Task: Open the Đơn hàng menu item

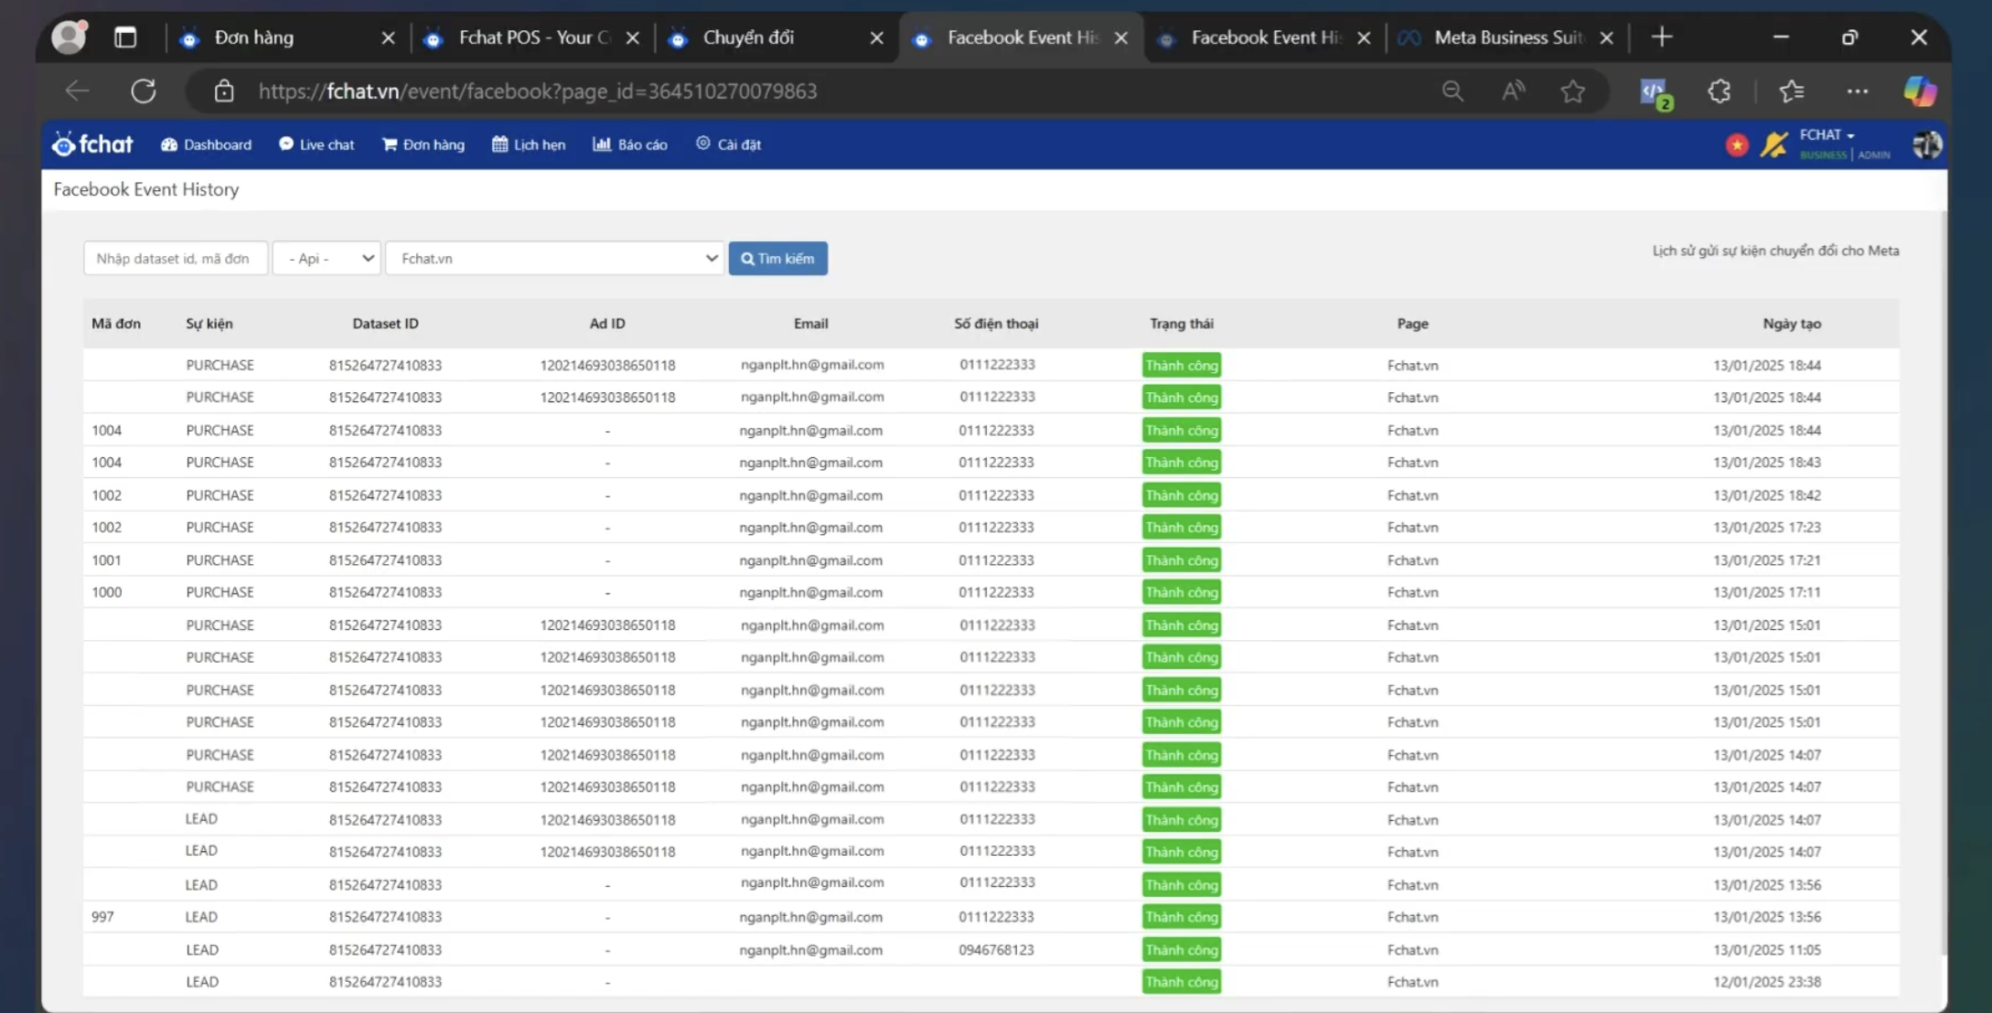Action: (423, 144)
